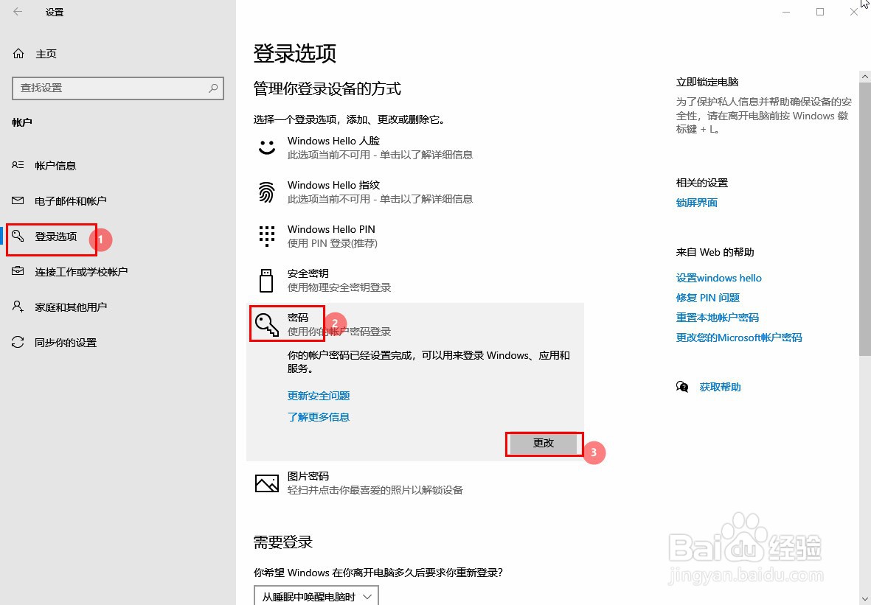871x605 pixels.
Task: Open the 修复 PIN 问题 link
Action: (x=708, y=298)
